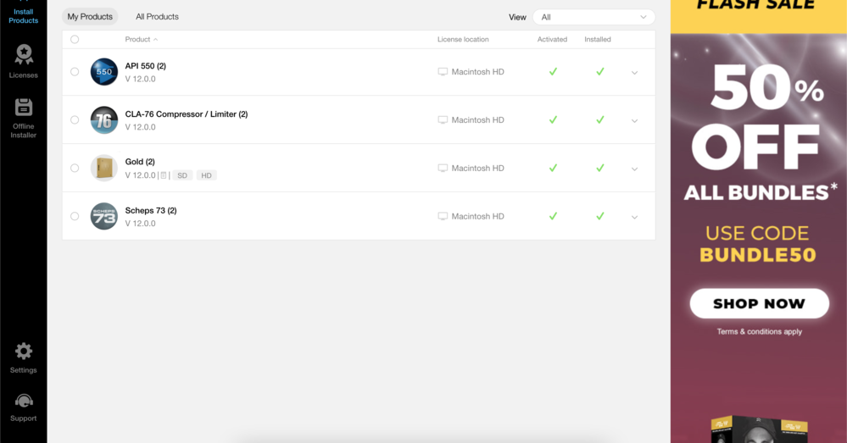Click the Gold bundle product icon
The image size is (847, 443).
point(104,168)
